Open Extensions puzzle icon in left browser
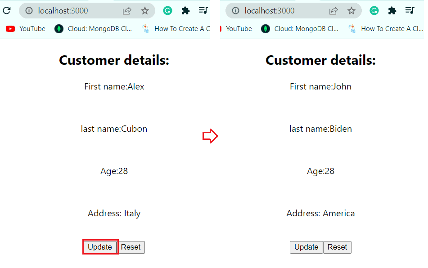428x268 pixels. point(185,11)
